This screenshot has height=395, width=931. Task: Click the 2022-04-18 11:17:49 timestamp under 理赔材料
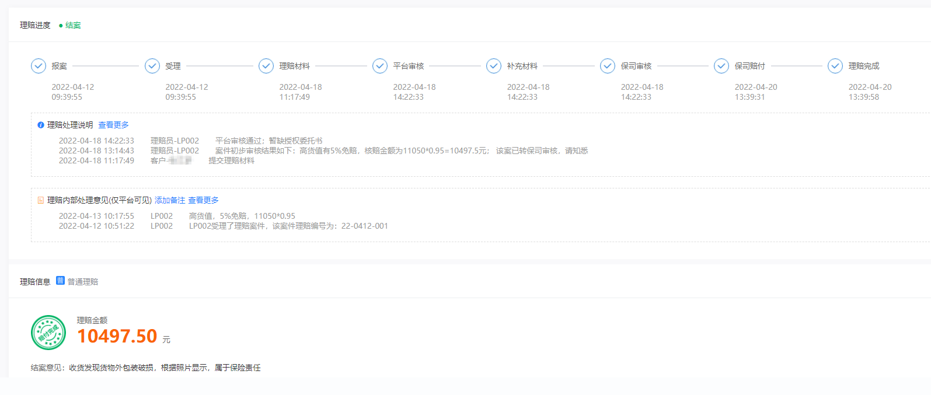click(x=300, y=92)
